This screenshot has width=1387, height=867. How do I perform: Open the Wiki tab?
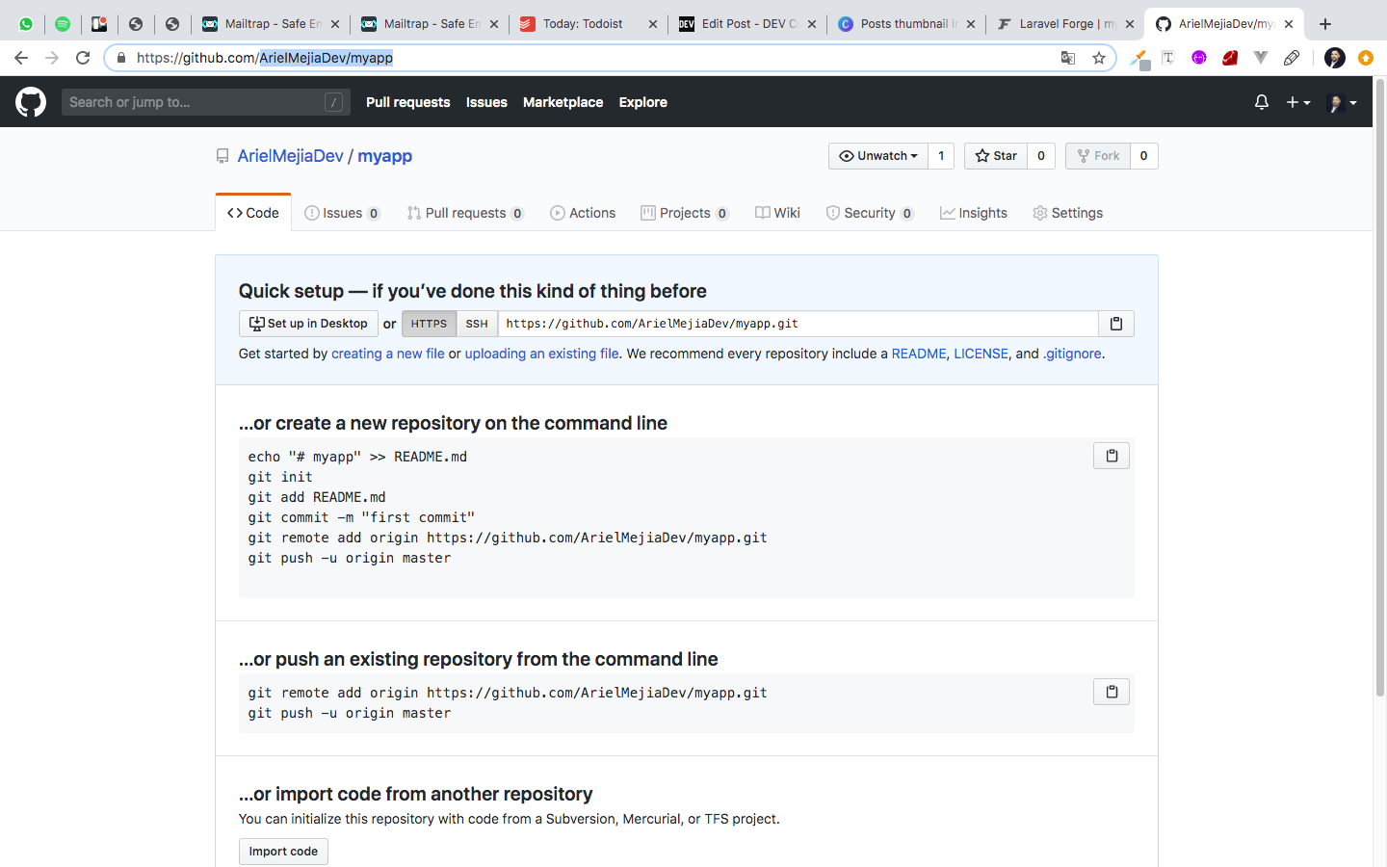coord(778,213)
